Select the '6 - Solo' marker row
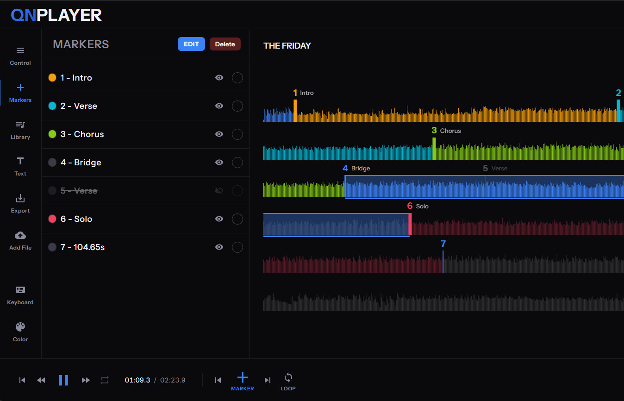Viewport: 624px width, 401px height. point(145,219)
